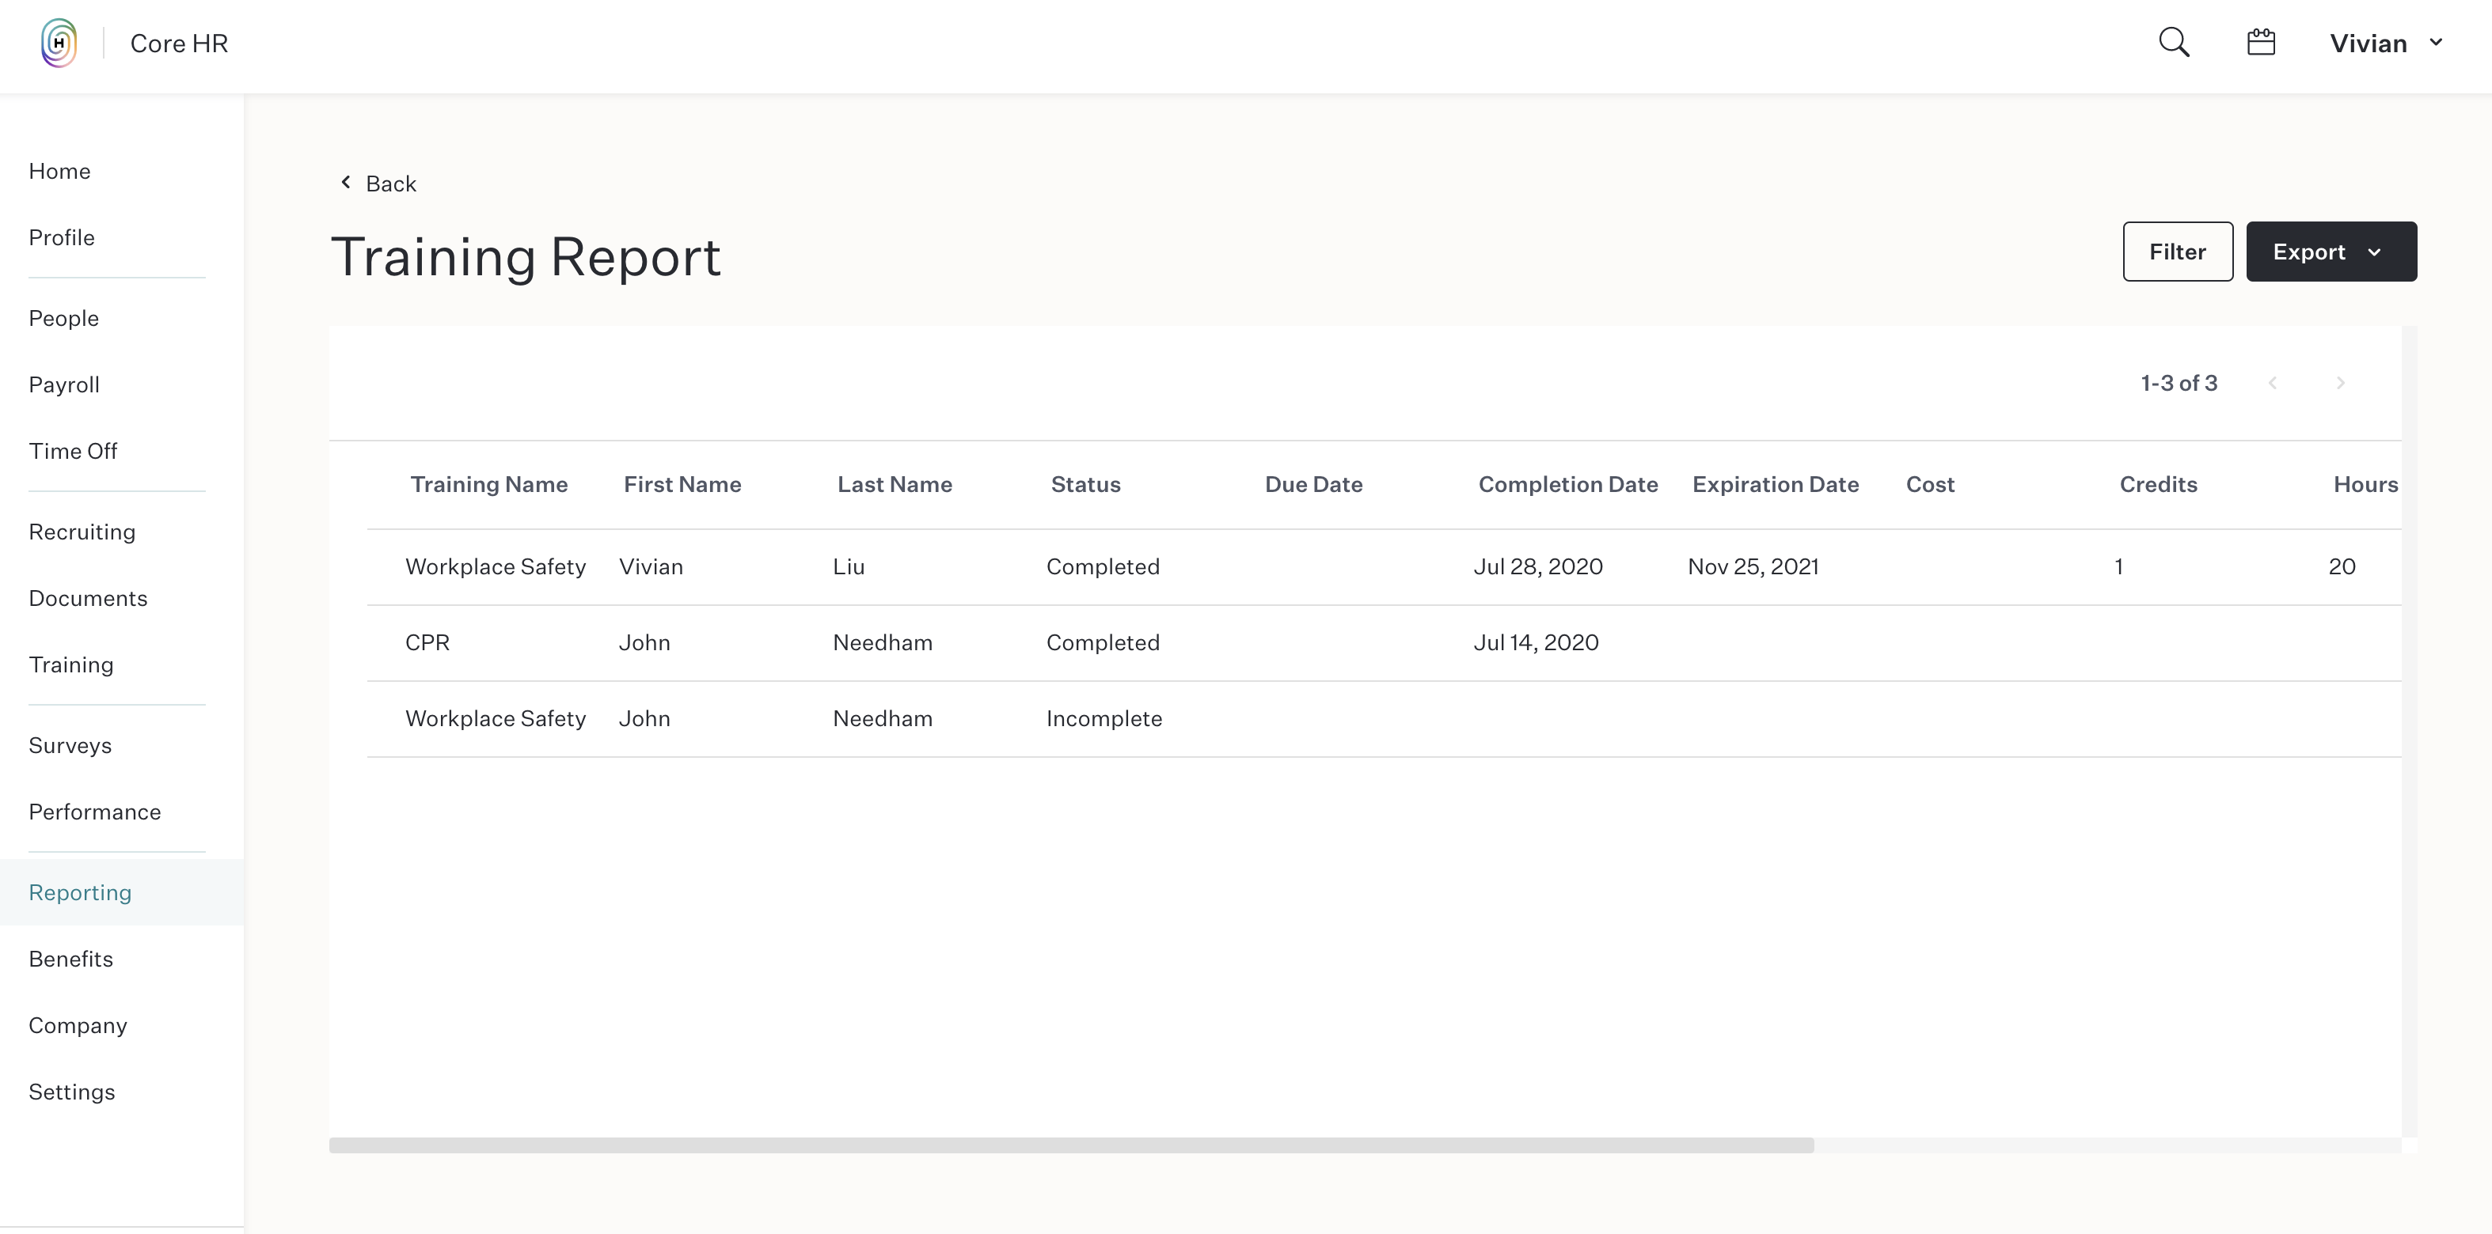
Task: Click the 1-3 of 3 pagination label
Action: [x=2179, y=383]
